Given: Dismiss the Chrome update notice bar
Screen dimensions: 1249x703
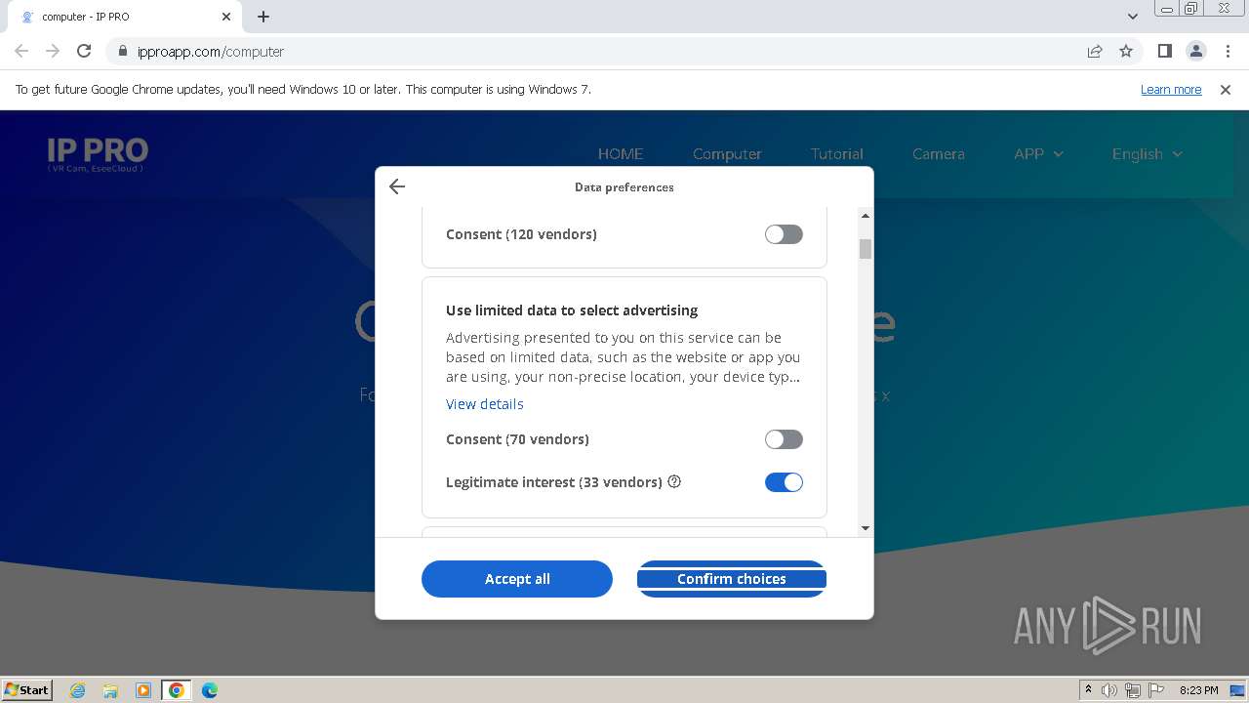Looking at the screenshot, I should (1226, 89).
